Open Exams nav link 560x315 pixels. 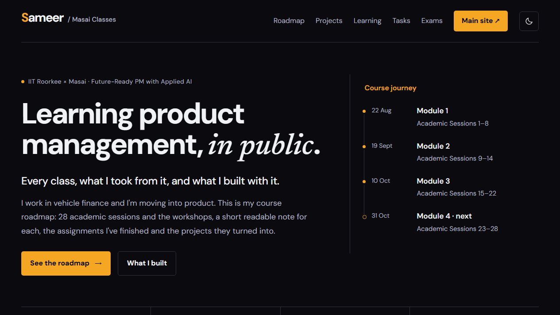[432, 21]
